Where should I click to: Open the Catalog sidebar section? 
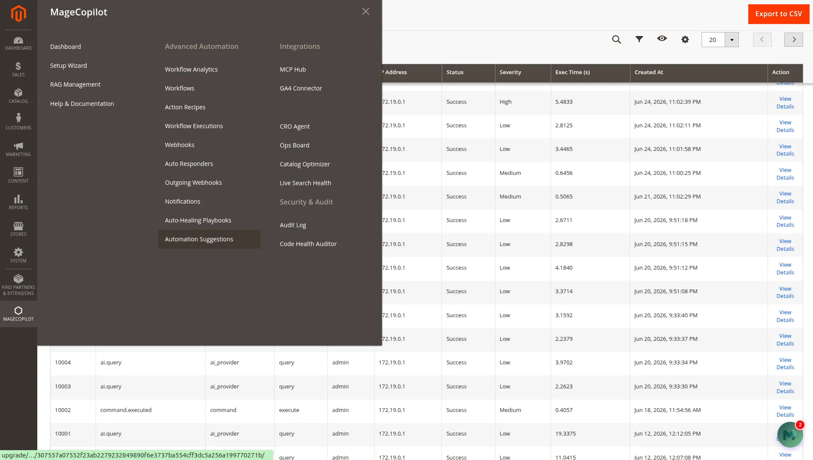[18, 96]
